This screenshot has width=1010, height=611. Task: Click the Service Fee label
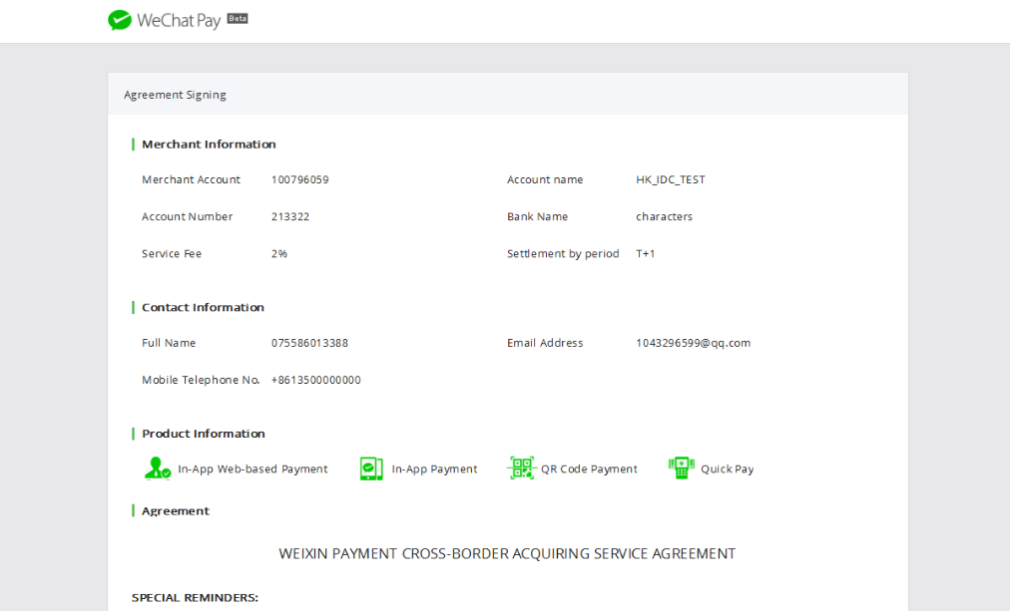pos(172,253)
